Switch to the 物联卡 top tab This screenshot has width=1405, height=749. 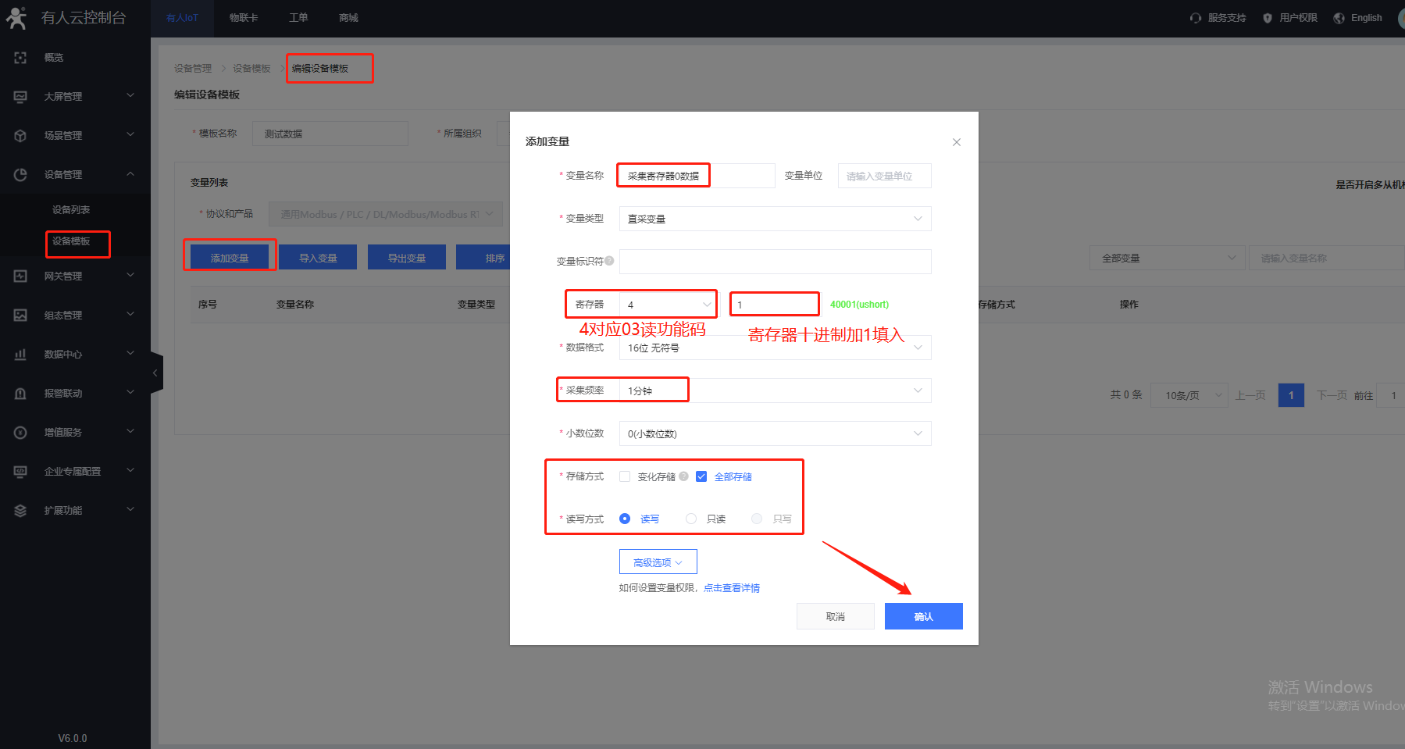(x=244, y=18)
